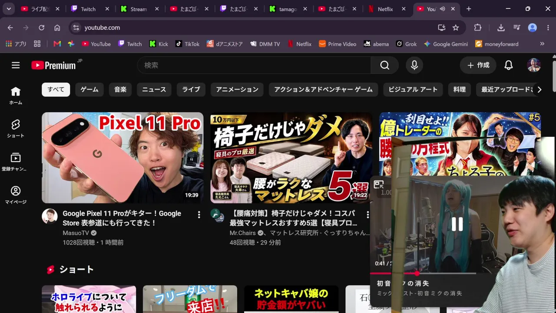
Task: Pause the miniplayer video
Action: [457, 224]
